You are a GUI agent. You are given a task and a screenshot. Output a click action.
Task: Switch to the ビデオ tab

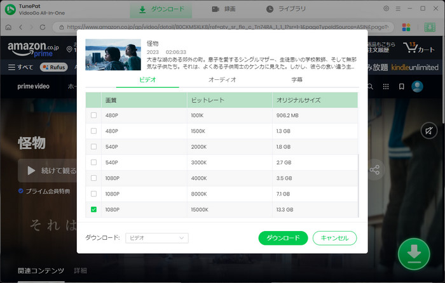click(147, 80)
